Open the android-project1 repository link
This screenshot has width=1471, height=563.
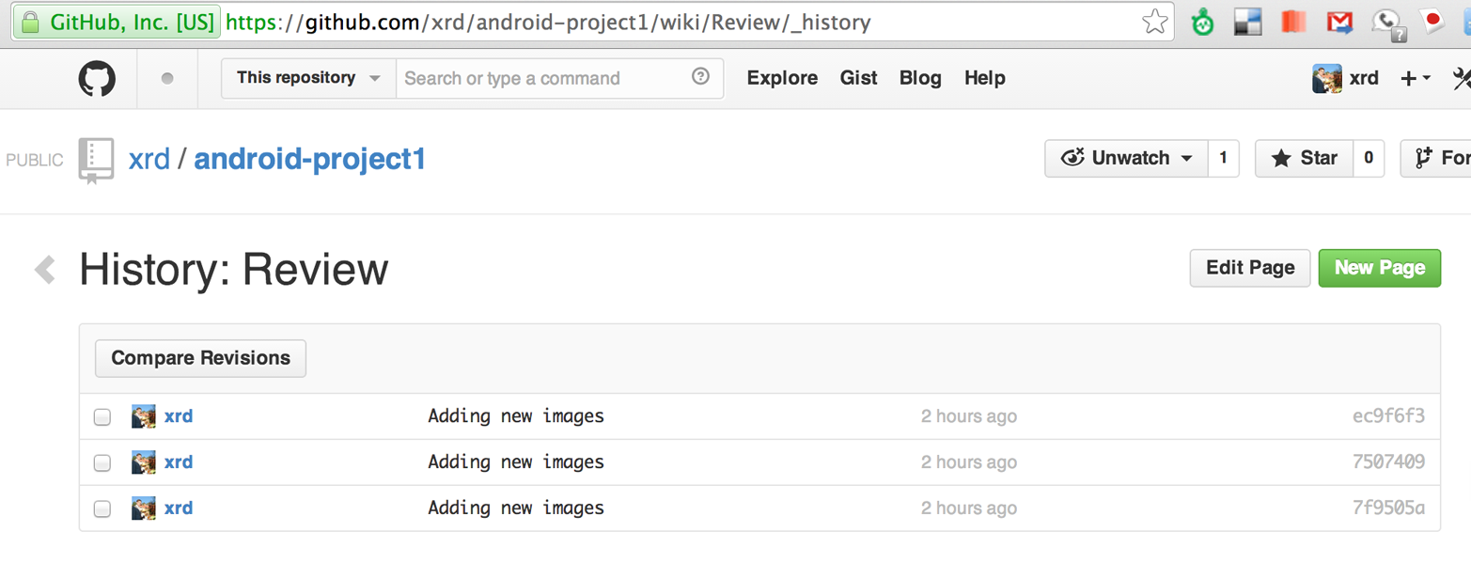[x=310, y=159]
